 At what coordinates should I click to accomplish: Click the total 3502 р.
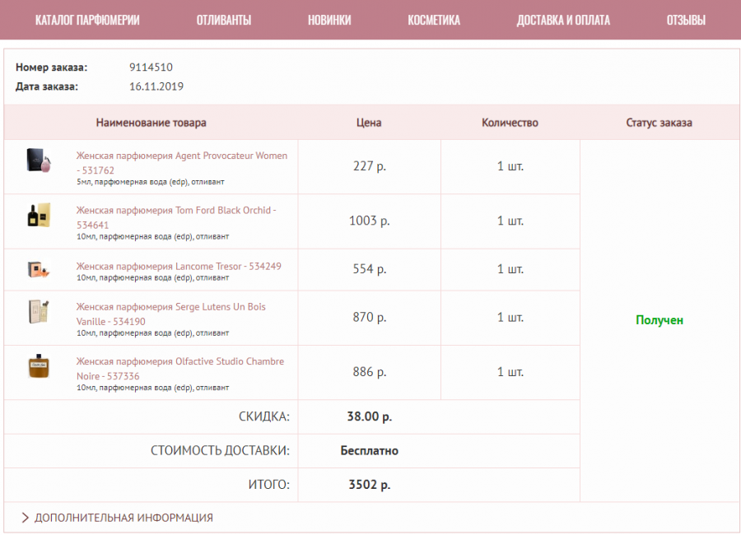[369, 485]
